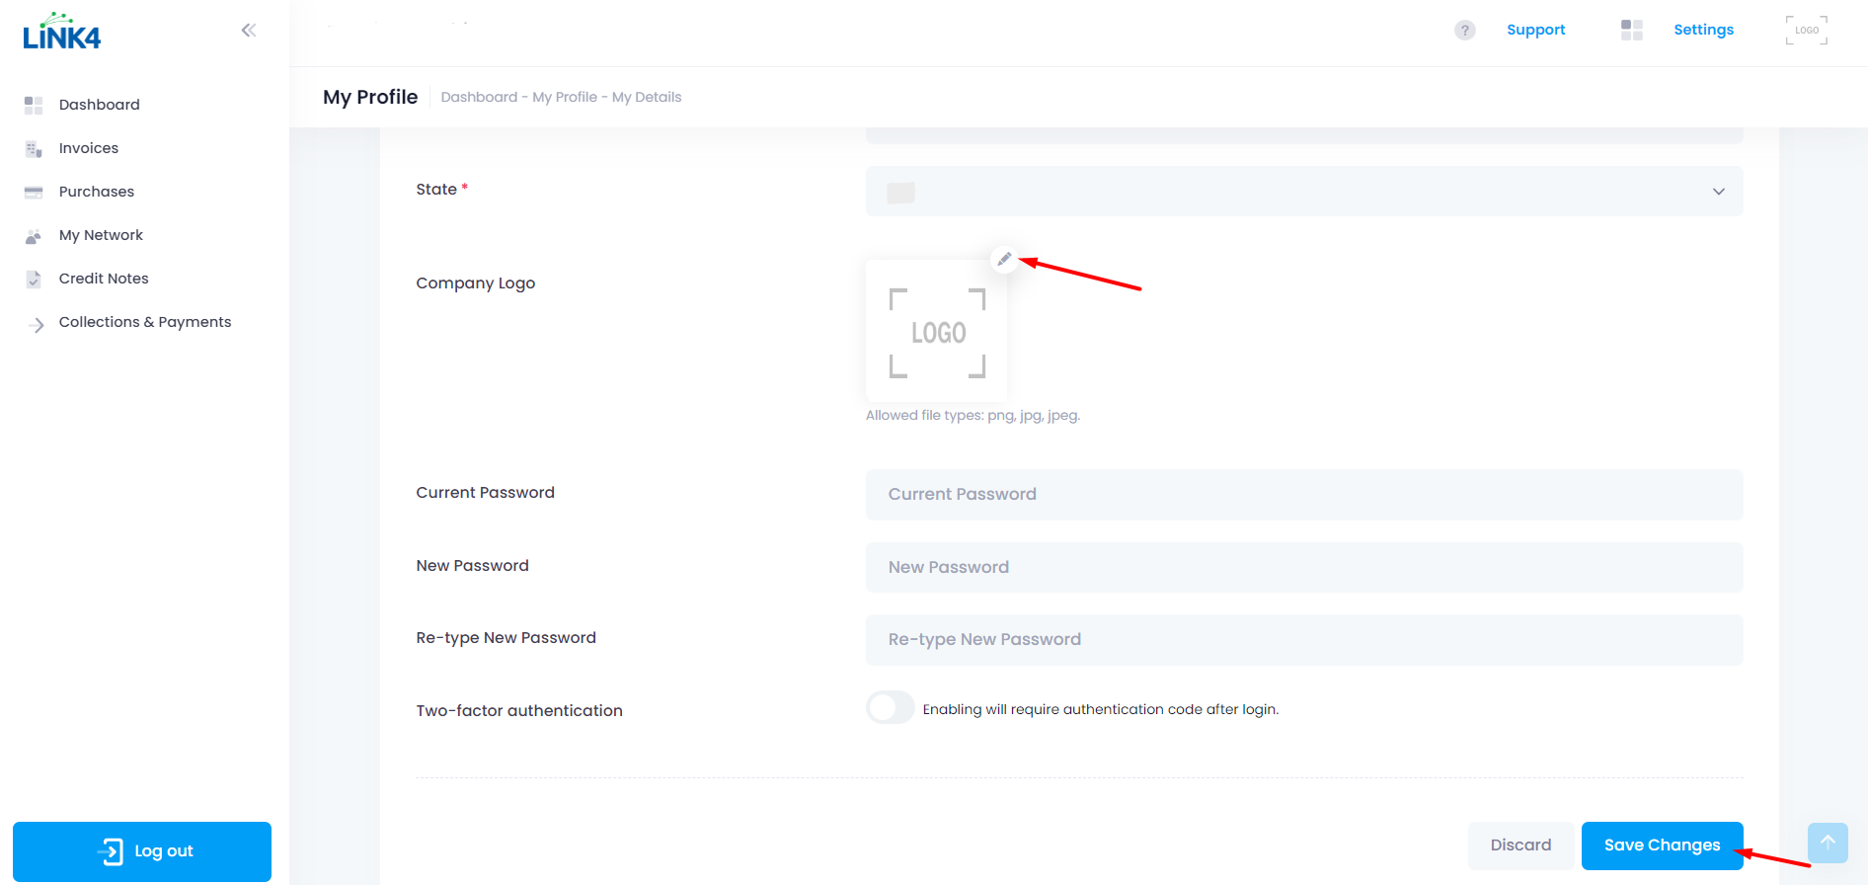Click the Support link
The width and height of the screenshot is (1868, 885).
click(1535, 30)
